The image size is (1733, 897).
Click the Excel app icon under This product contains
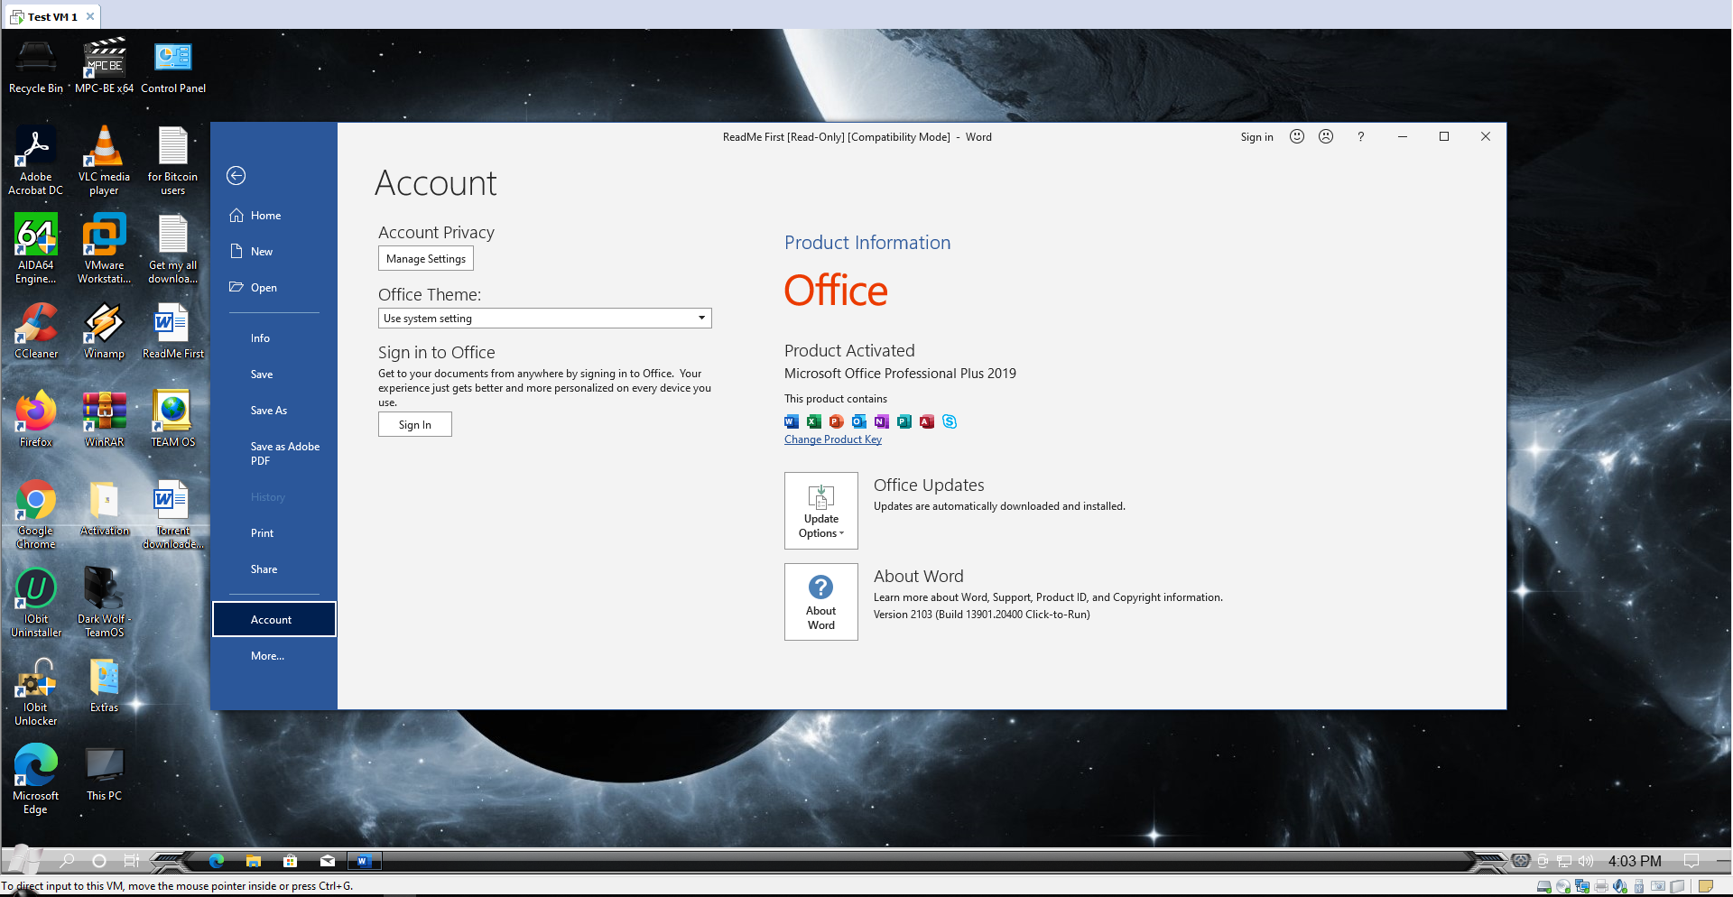814,421
